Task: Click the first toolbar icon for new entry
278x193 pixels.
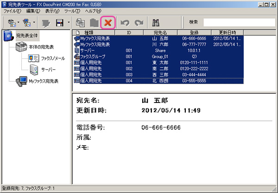Action: pyautogui.click(x=11, y=22)
